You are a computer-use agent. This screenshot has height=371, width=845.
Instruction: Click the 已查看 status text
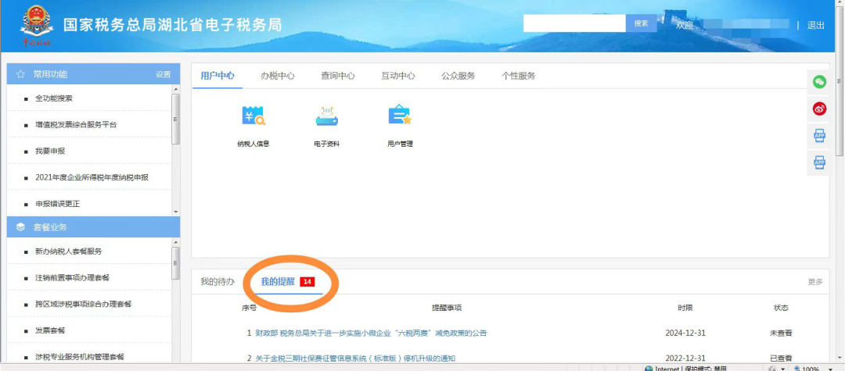click(x=781, y=358)
